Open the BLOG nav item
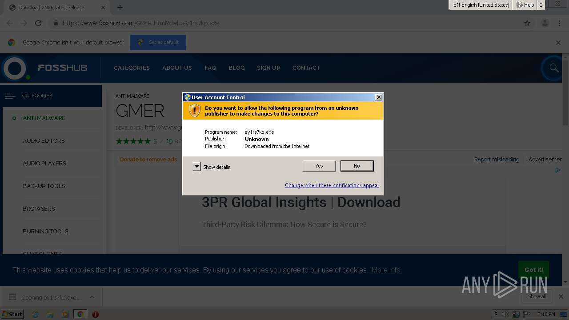Viewport: 569px width, 320px height. click(x=236, y=68)
